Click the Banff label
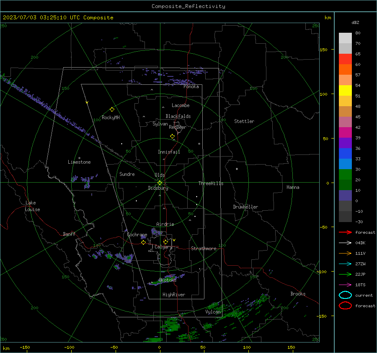Viewport: 377px width, 353px height. pyautogui.click(x=69, y=234)
